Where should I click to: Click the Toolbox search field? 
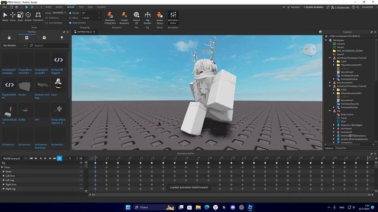point(48,45)
